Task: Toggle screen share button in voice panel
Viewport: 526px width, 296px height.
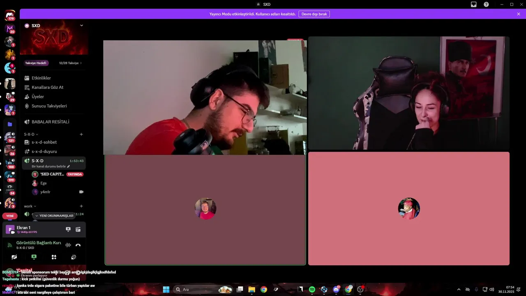Action: point(34,257)
